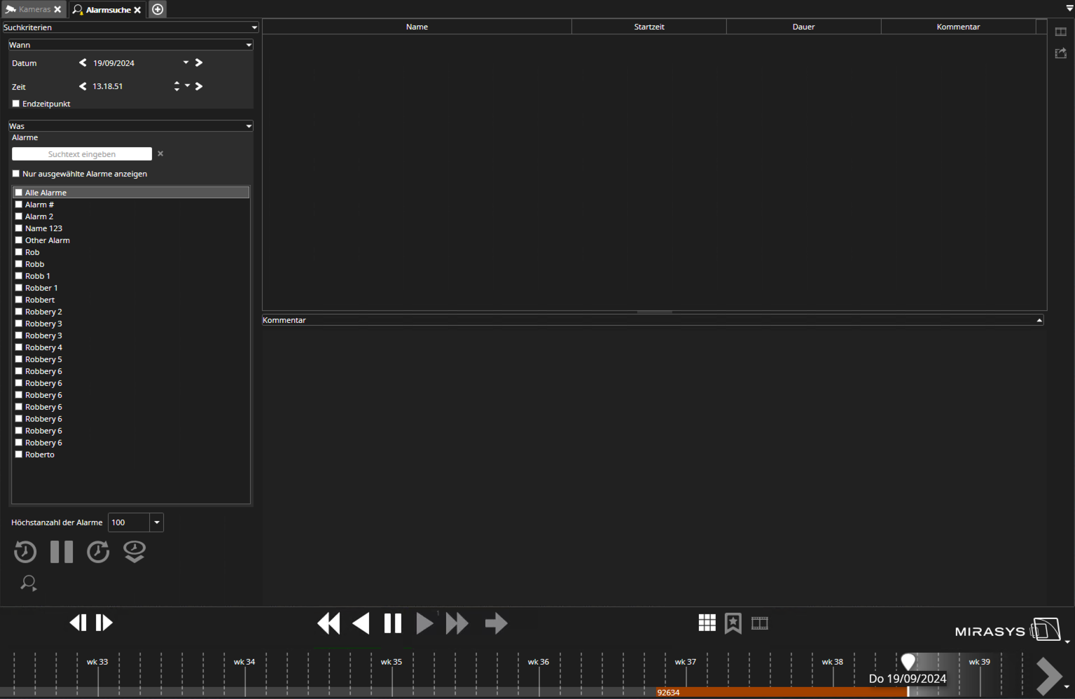Screen dimensions: 1075x699
Task: Click the fast forward playback button
Action: tap(457, 623)
